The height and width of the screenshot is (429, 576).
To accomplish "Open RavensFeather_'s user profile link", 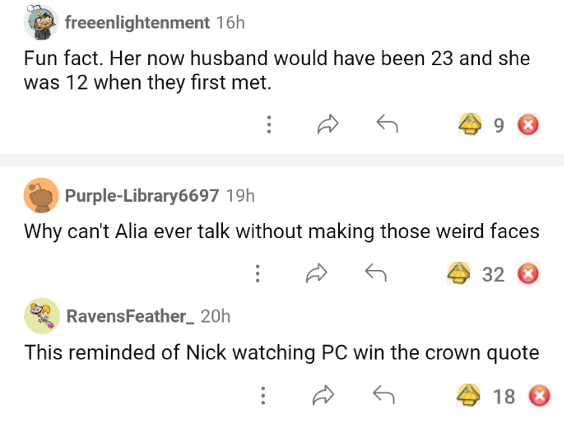I will (x=129, y=315).
